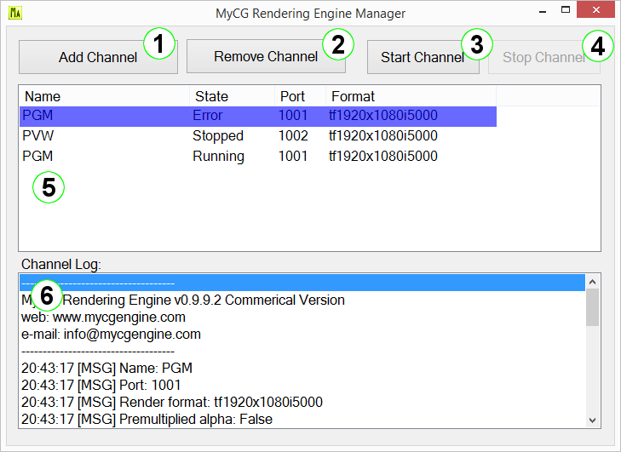621x452 pixels.
Task: Click the MyCG app icon in title bar
Action: tap(15, 14)
